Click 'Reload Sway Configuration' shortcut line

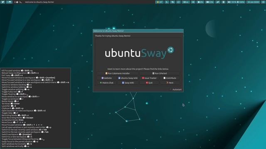[20, 73]
